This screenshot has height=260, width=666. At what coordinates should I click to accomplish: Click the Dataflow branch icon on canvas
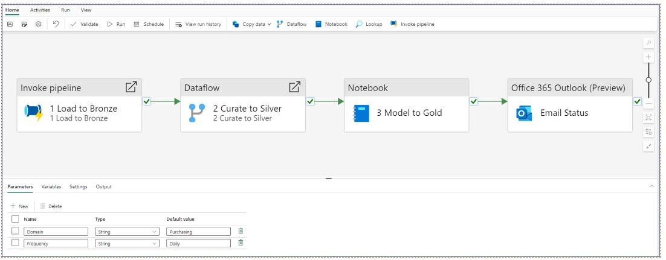[196, 113]
